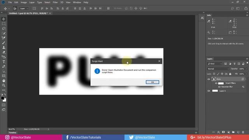Hide the Smart Filters effect
249x140 pixels.
(x=216, y=83)
